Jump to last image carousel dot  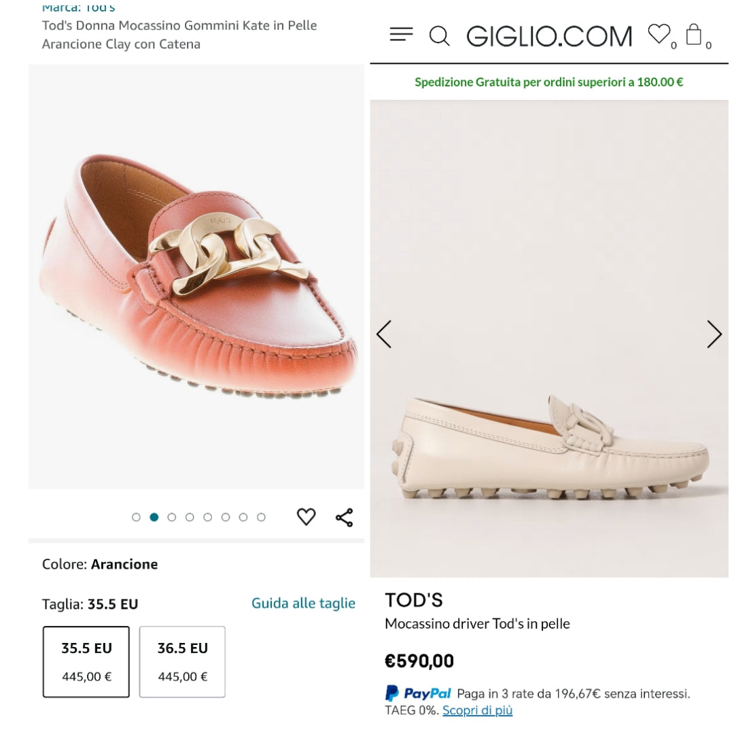(x=261, y=517)
